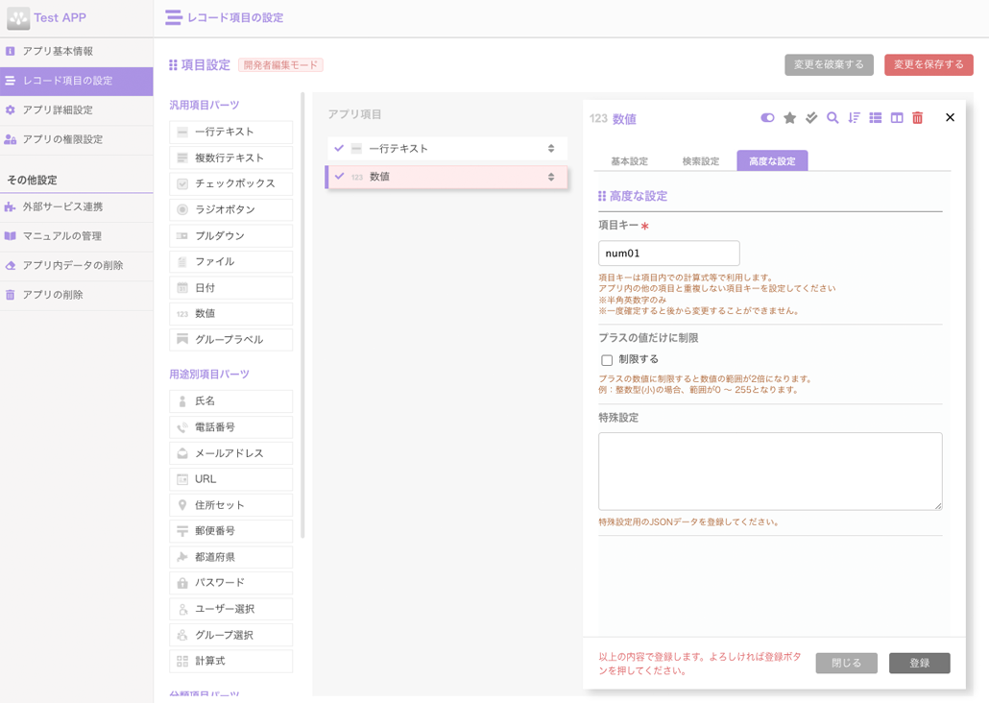The height and width of the screenshot is (703, 989).
Task: Open アプリの権限設定 in sidebar
Action: coord(76,139)
